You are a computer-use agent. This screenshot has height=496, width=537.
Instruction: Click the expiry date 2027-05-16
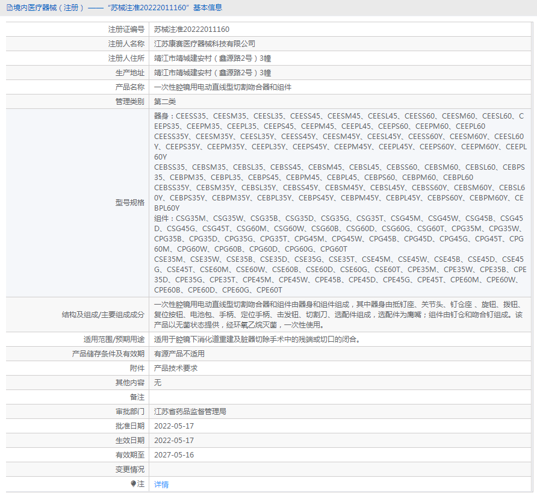[x=174, y=454]
